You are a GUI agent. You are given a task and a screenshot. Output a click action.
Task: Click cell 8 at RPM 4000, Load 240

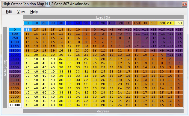click(x=170, y=72)
